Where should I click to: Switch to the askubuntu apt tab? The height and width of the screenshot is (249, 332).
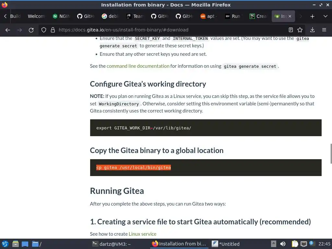pyautogui.click(x=209, y=16)
